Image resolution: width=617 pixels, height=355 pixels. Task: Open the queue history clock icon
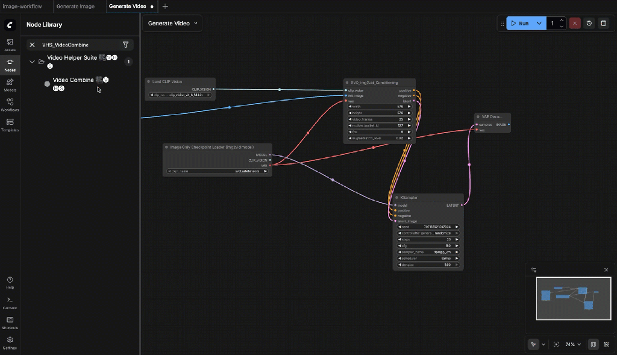click(x=589, y=24)
